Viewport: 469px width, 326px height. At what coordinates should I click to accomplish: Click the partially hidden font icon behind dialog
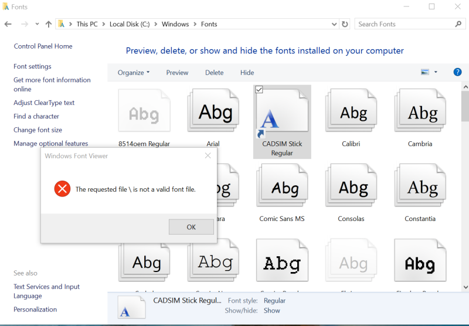(228, 185)
